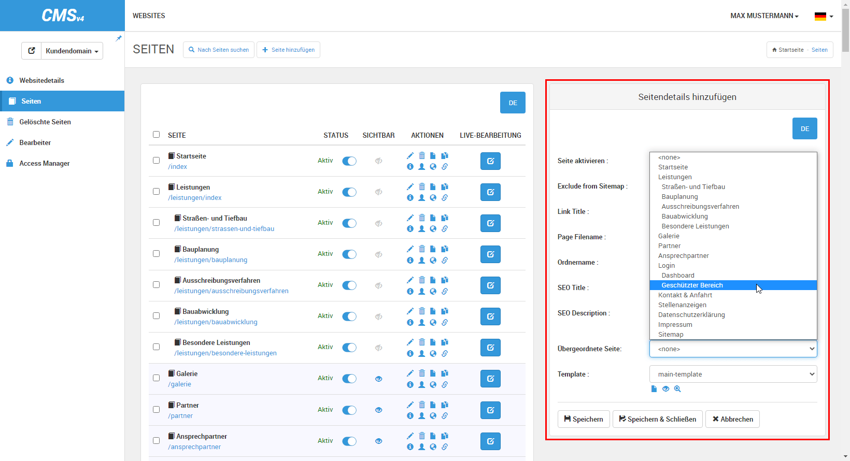Click the pencil edit icon for Startseite
The width and height of the screenshot is (850, 461).
[410, 155]
